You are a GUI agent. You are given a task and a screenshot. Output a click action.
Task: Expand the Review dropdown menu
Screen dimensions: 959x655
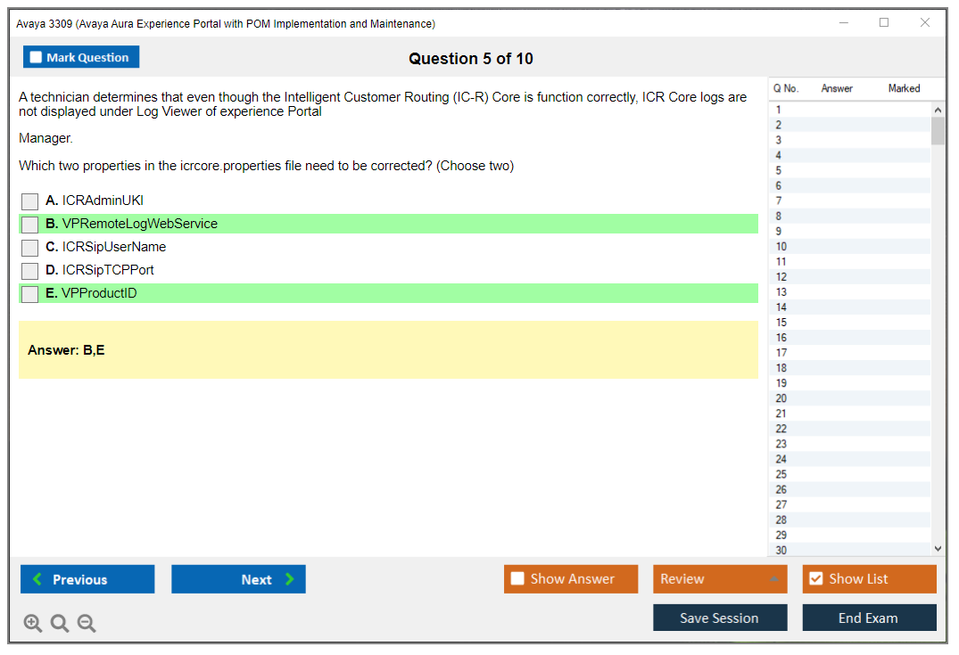point(773,579)
